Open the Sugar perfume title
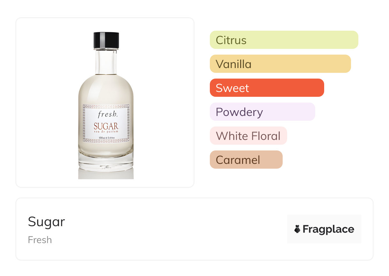 (46, 222)
